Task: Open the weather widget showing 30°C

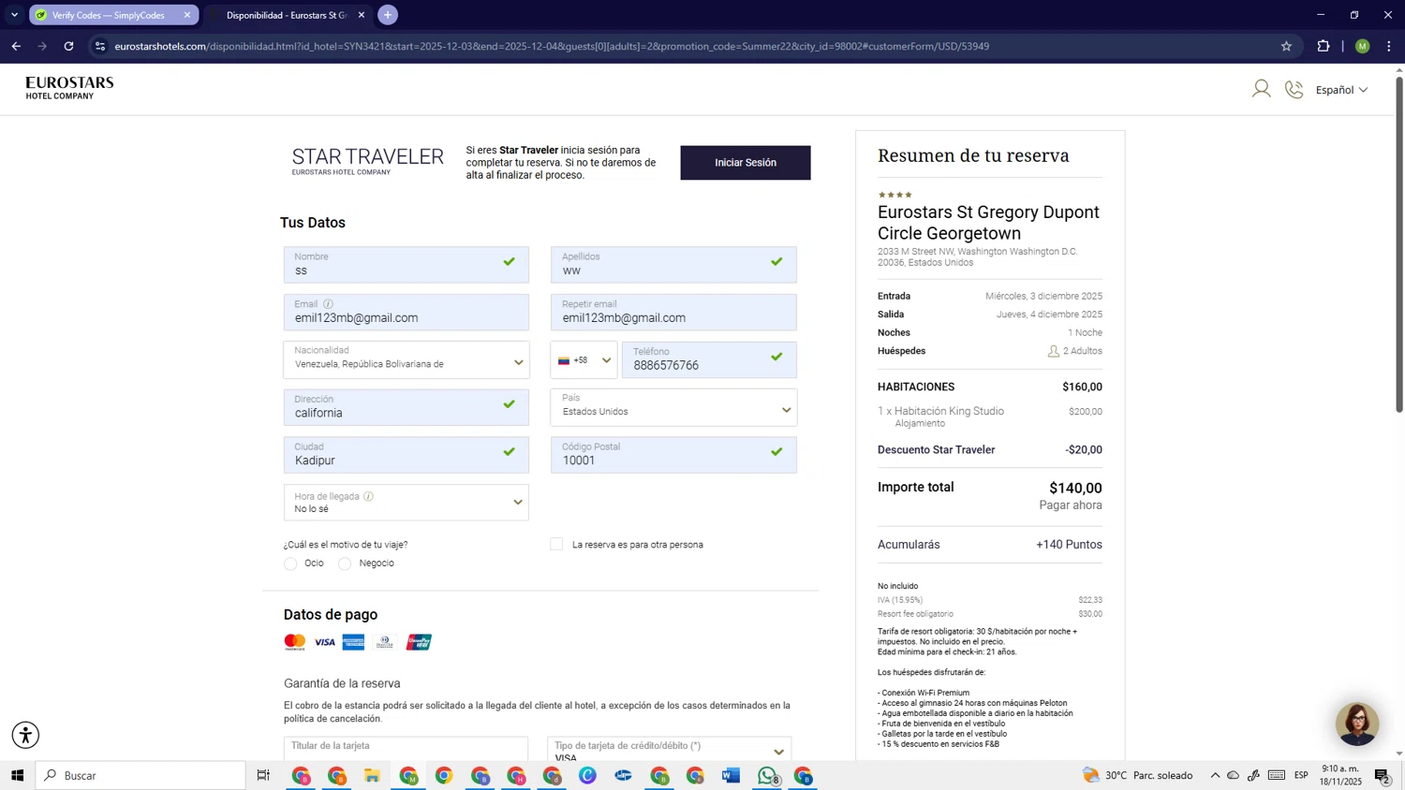Action: click(1138, 775)
